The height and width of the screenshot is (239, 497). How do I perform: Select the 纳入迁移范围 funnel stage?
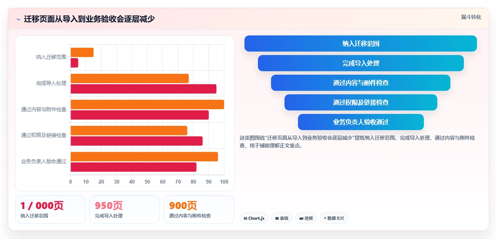click(x=361, y=43)
